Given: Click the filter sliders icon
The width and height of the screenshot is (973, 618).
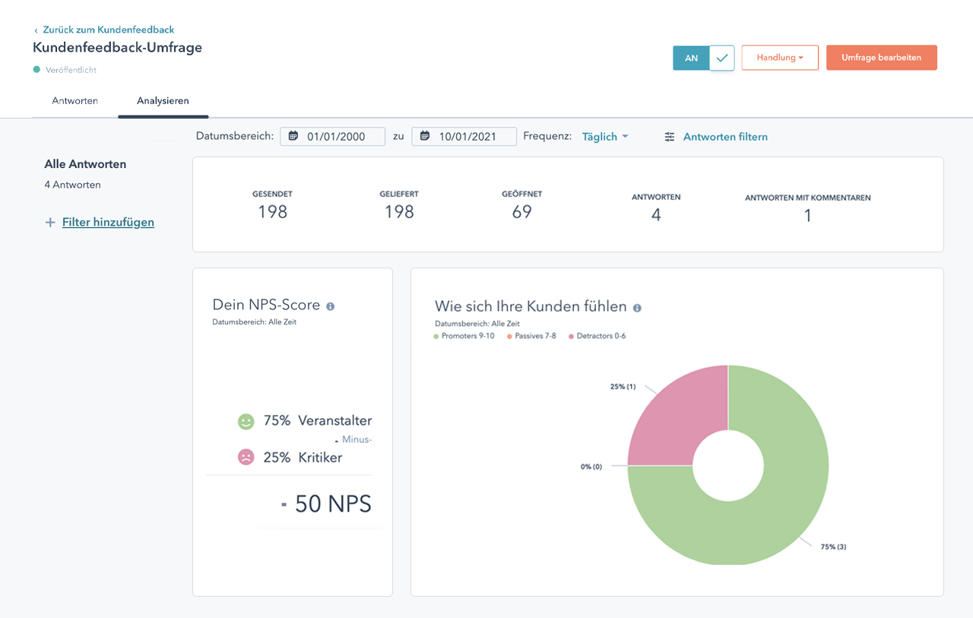Looking at the screenshot, I should 669,137.
